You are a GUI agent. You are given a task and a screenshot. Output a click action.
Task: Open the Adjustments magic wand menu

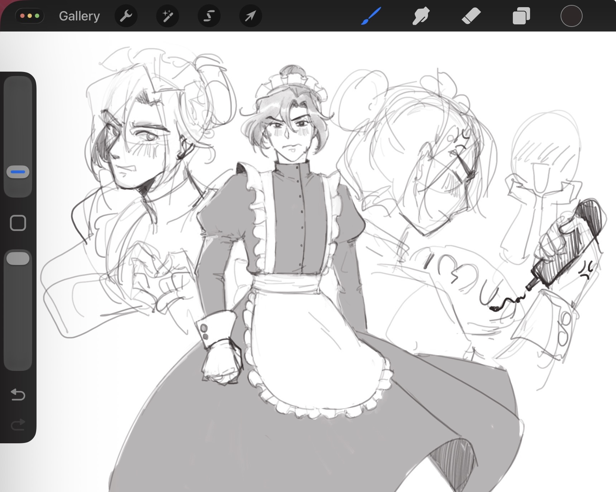[x=168, y=16]
